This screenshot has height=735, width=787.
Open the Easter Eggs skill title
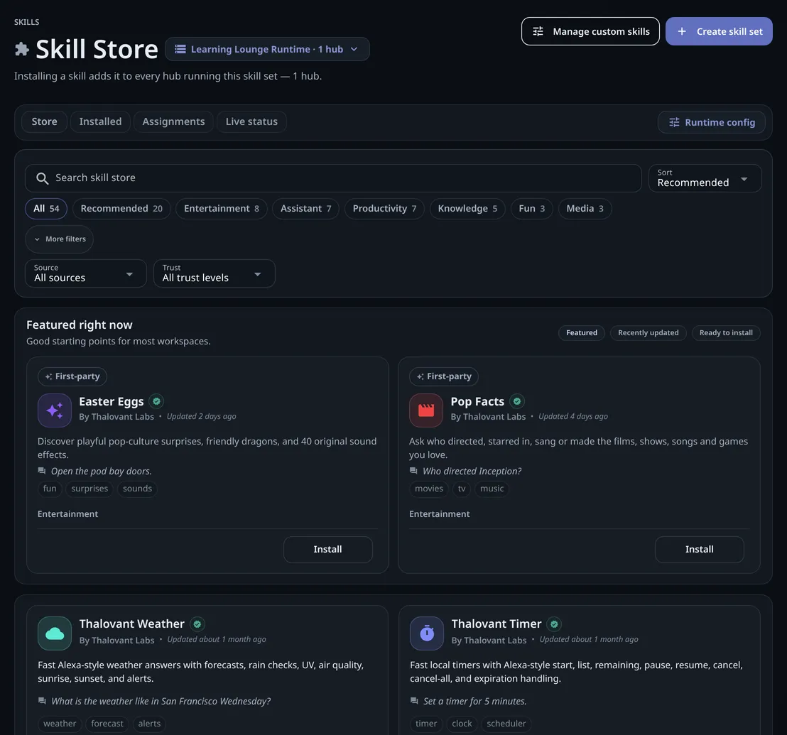(x=112, y=401)
